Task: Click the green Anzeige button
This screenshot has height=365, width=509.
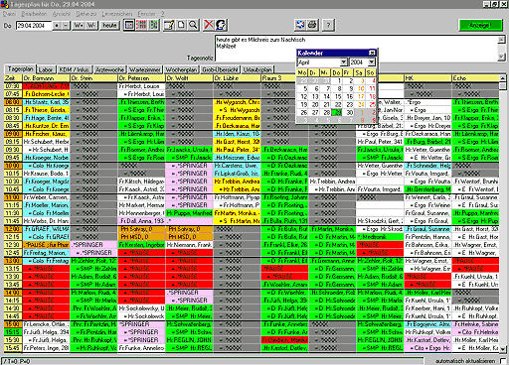Action: pyautogui.click(x=480, y=26)
